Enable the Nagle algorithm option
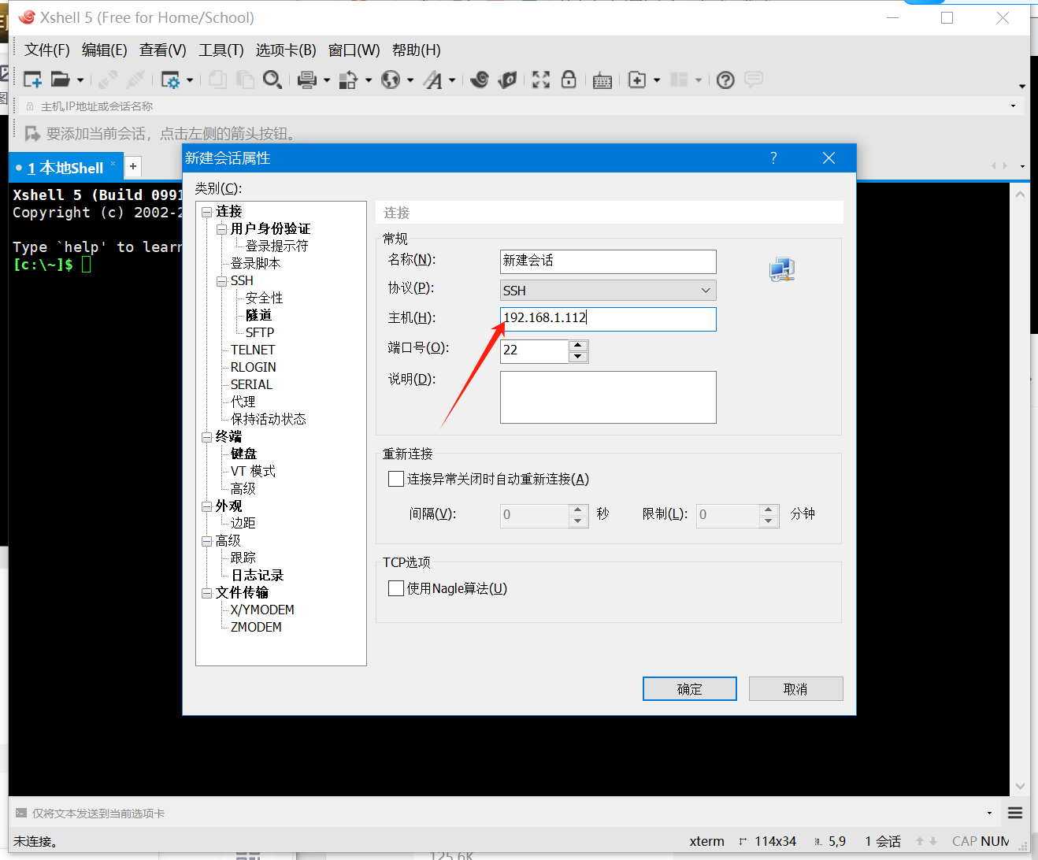The width and height of the screenshot is (1038, 860). tap(396, 588)
